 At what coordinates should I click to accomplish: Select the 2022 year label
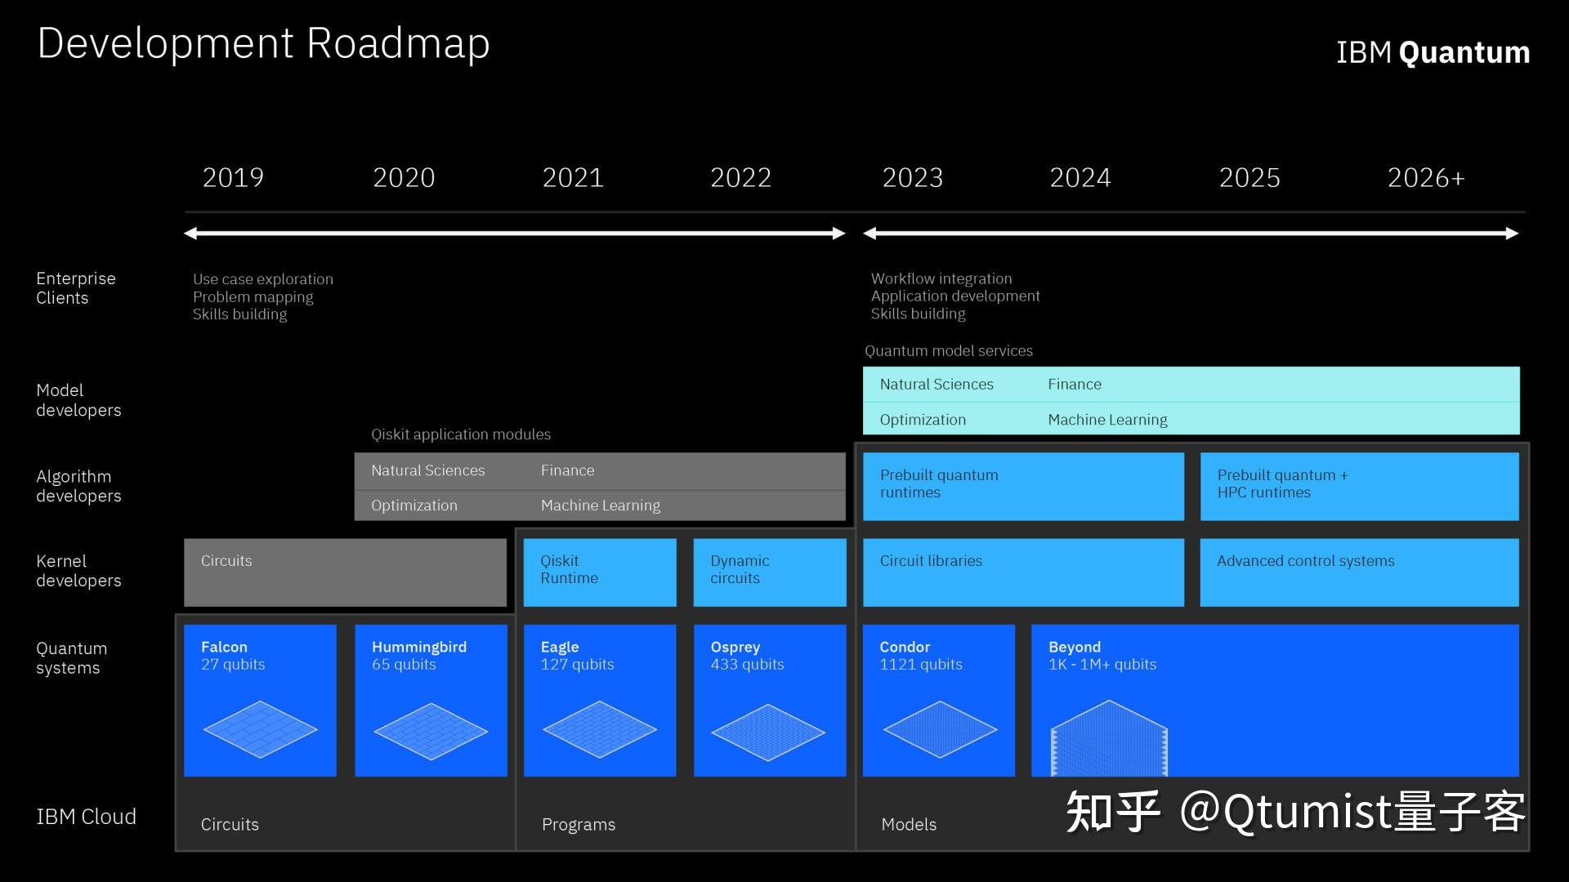coord(740,177)
